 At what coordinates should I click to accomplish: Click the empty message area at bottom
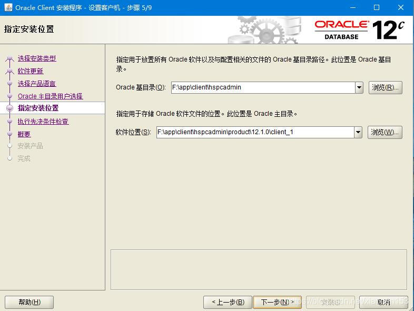coord(259,269)
